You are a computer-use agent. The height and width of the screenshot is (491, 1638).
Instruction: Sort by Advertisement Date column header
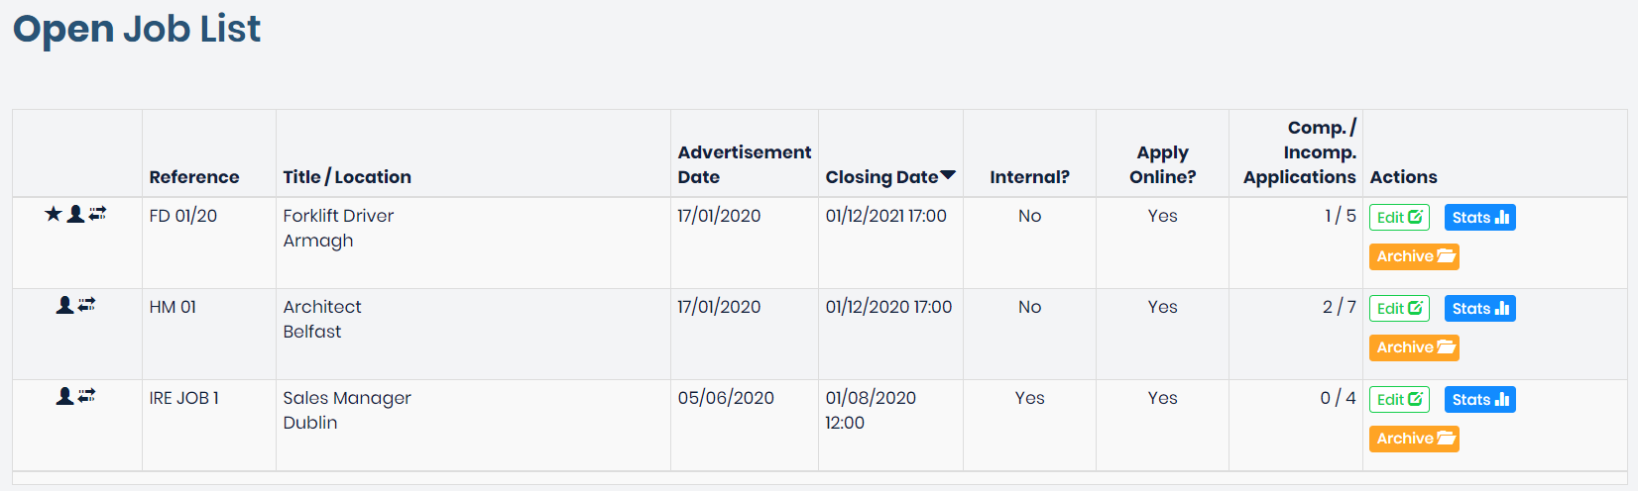(744, 164)
